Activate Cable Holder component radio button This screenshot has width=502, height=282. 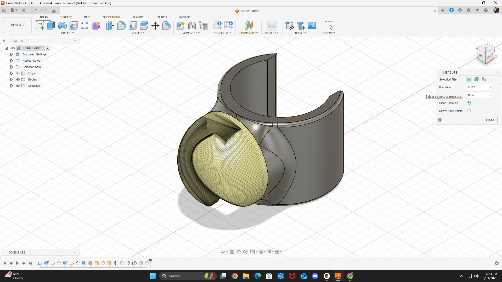47,48
